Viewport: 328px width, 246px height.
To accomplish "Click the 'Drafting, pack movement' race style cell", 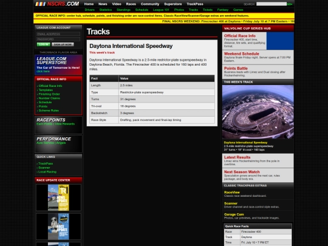I will [166, 120].
